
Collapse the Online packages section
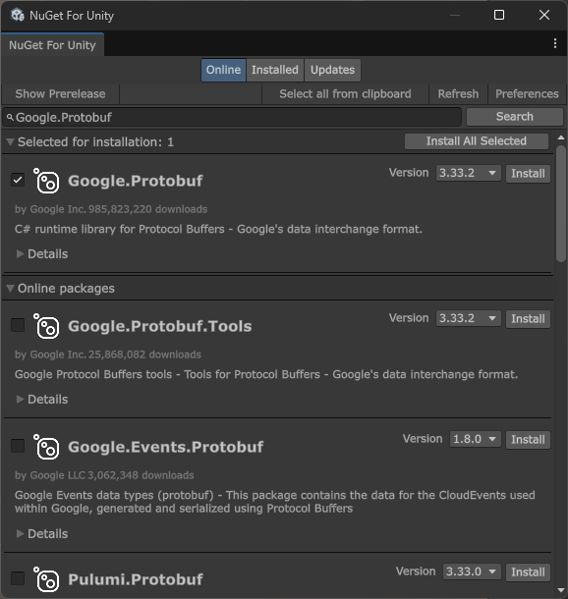(11, 289)
